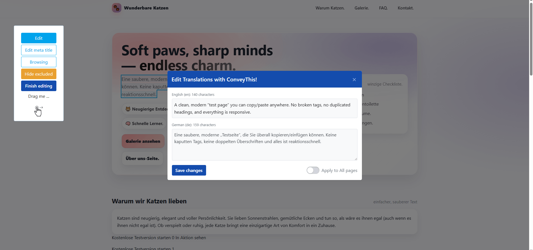Open the Kontakt nav item
533x250 pixels.
[x=406, y=8]
